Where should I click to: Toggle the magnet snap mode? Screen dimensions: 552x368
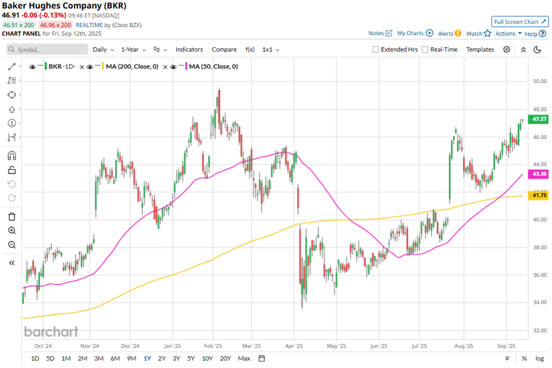(x=12, y=156)
